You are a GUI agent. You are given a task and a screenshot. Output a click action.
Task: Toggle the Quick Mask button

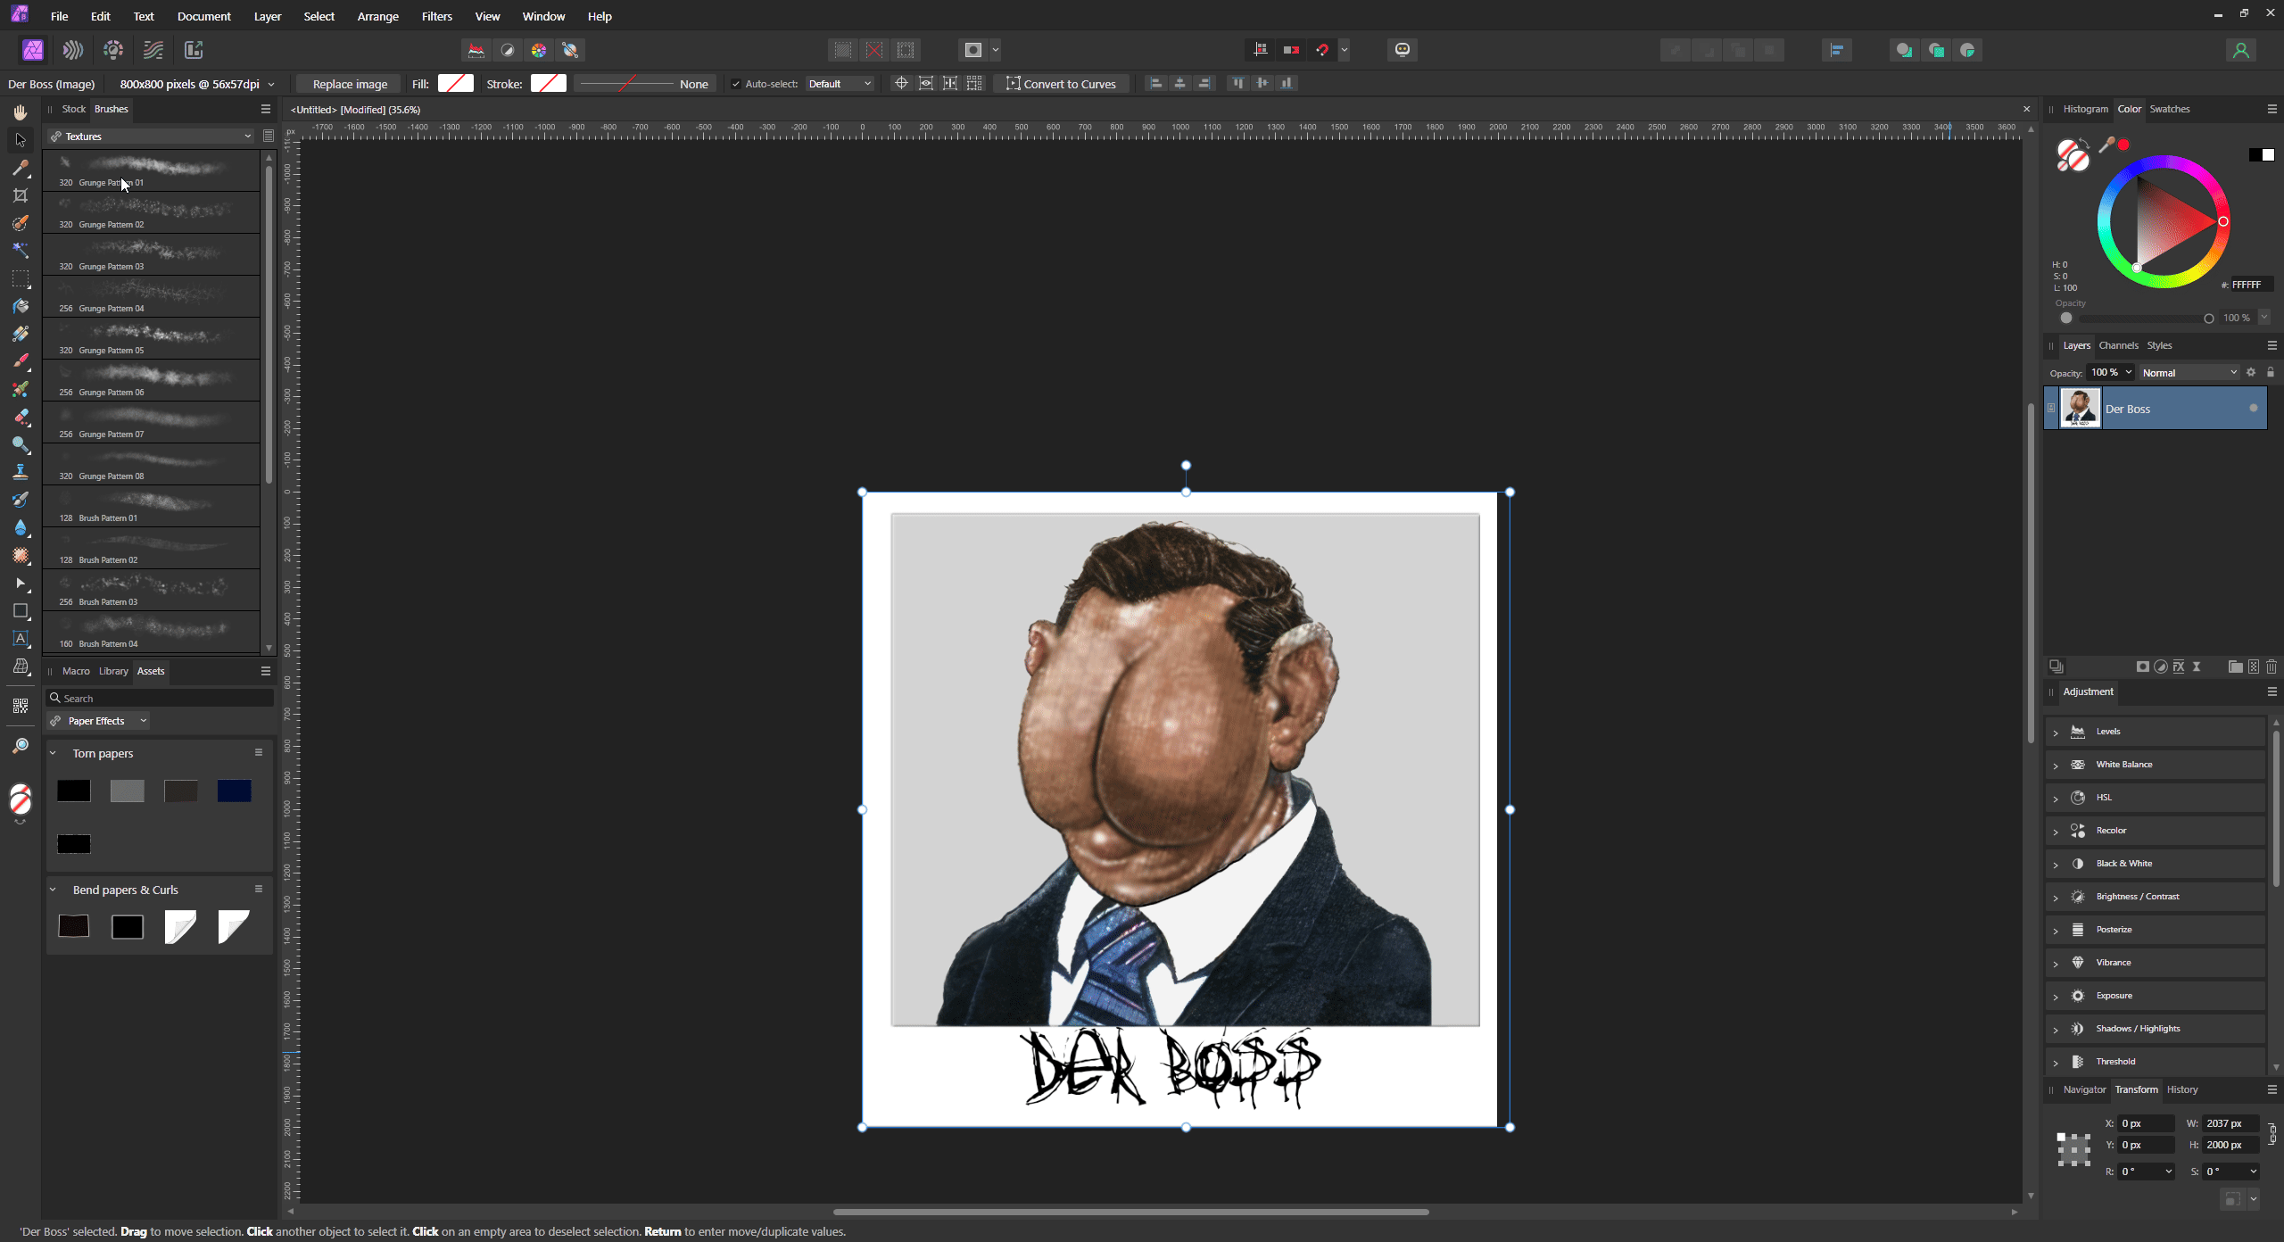point(973,50)
